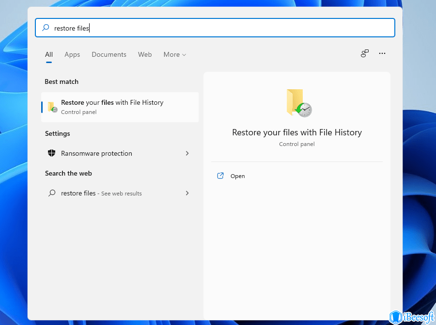Expand the More dropdown
Viewport: 436px width, 325px height.
click(174, 55)
